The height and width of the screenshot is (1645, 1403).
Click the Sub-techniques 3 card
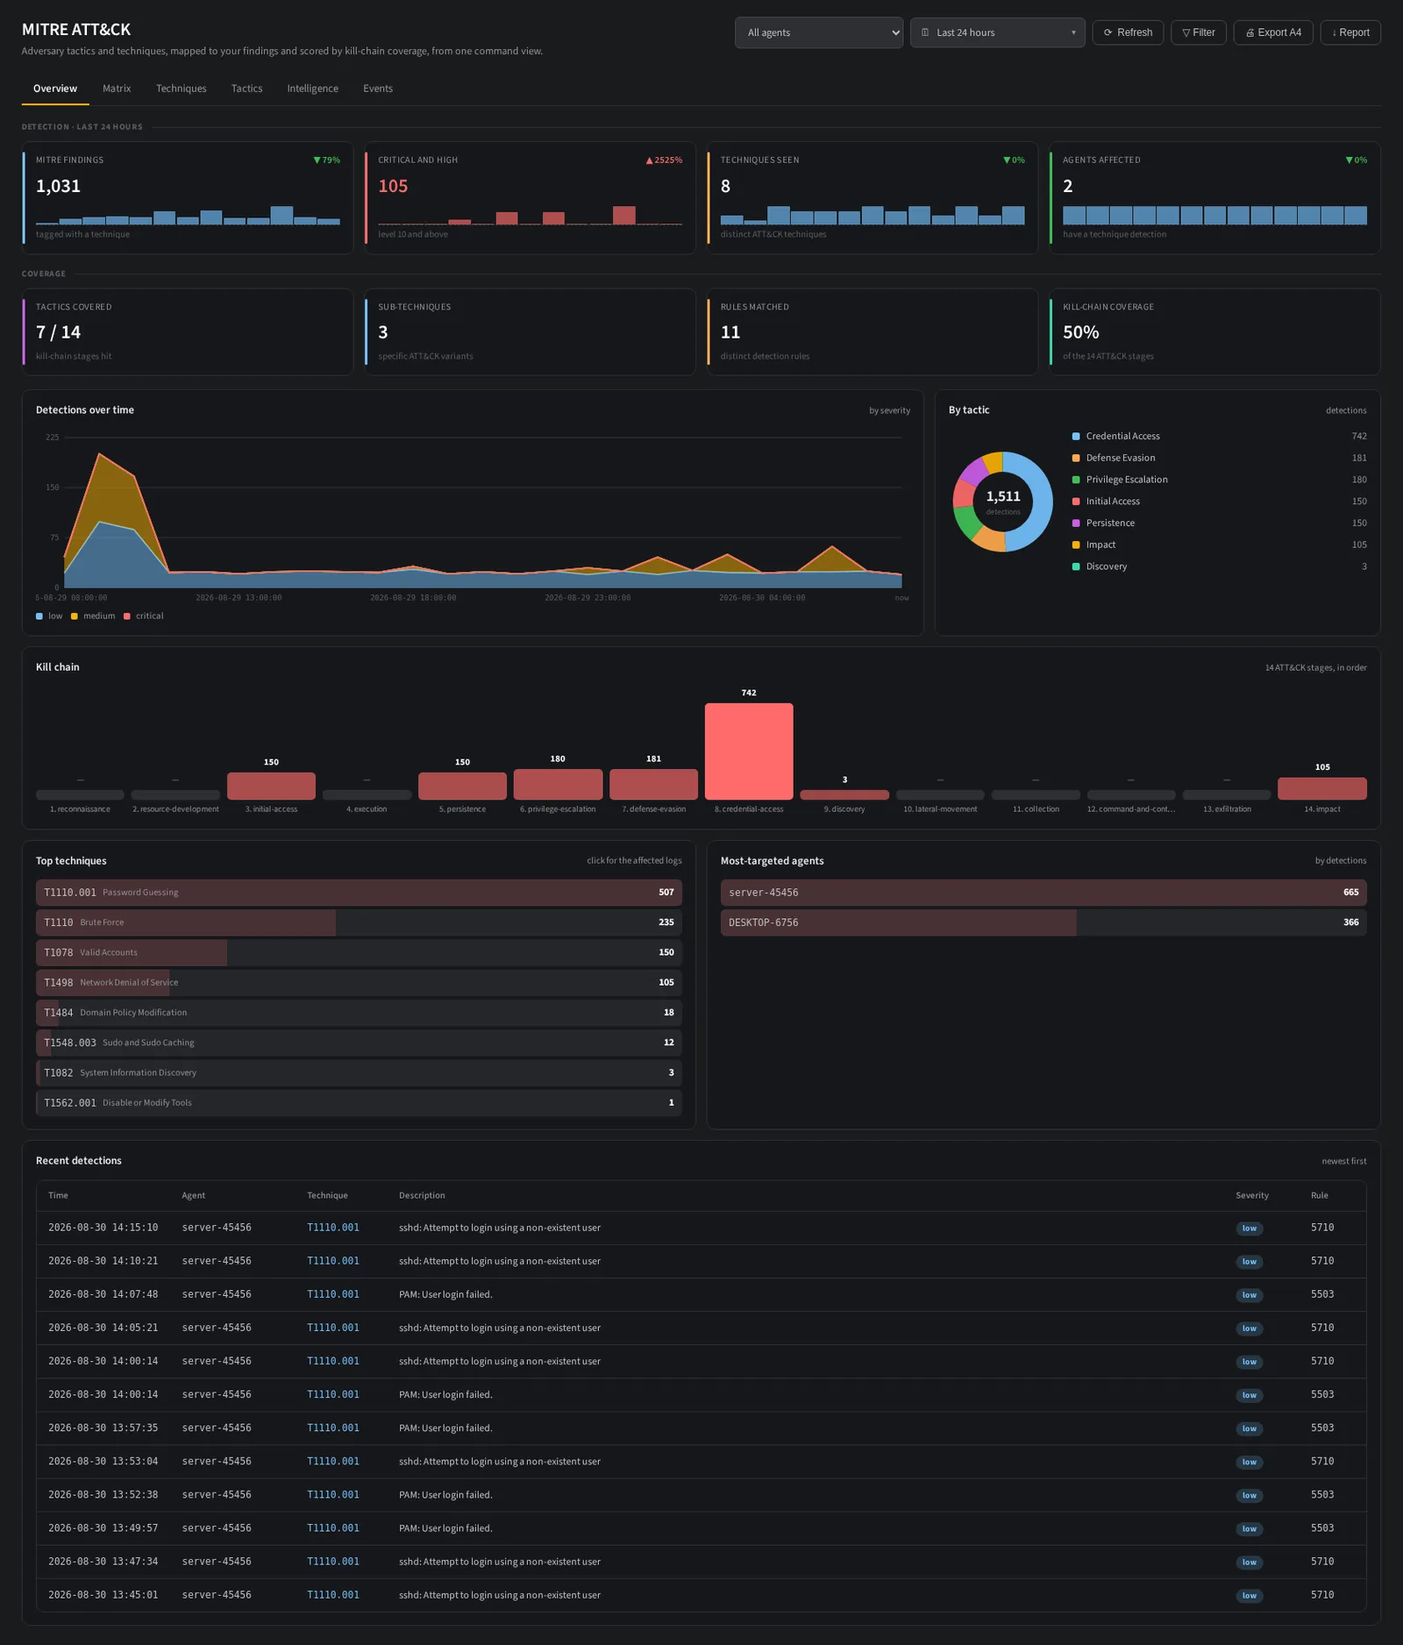point(530,332)
